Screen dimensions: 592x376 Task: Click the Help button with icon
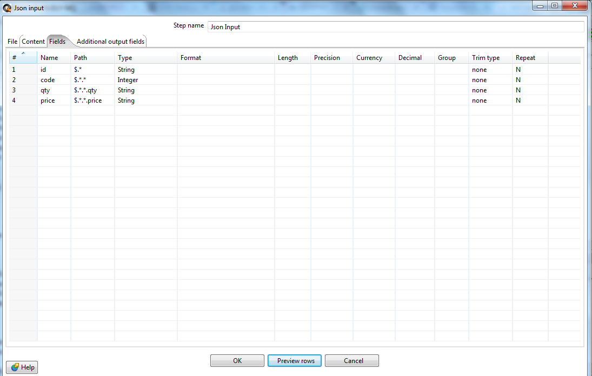(22, 367)
